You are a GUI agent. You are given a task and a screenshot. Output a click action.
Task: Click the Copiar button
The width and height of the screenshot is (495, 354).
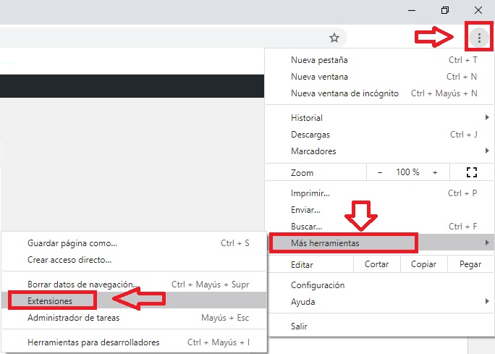(423, 265)
